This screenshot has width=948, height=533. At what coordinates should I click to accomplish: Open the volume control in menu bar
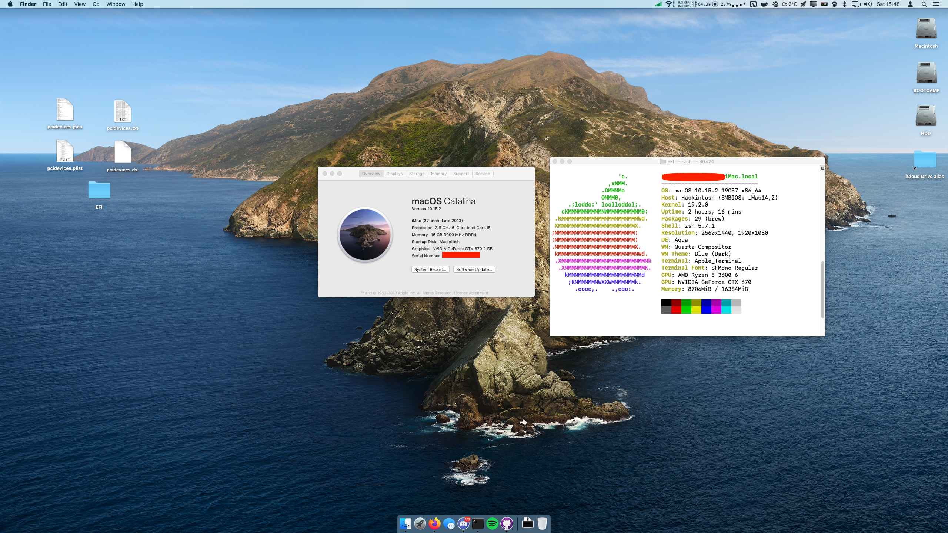868,4
